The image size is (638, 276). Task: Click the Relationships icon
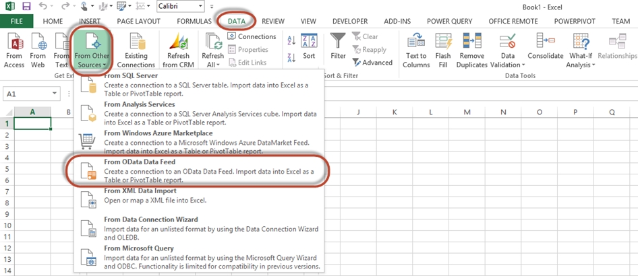(x=617, y=46)
